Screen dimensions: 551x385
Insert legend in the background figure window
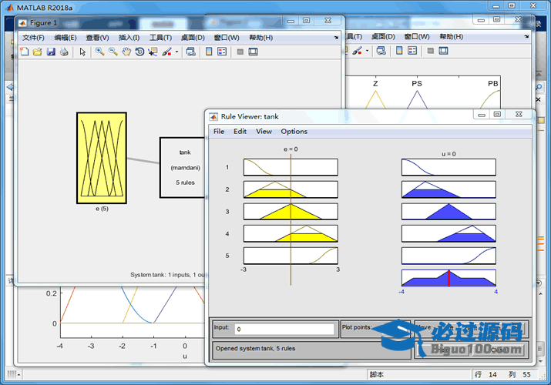pyautogui.click(x=412, y=51)
